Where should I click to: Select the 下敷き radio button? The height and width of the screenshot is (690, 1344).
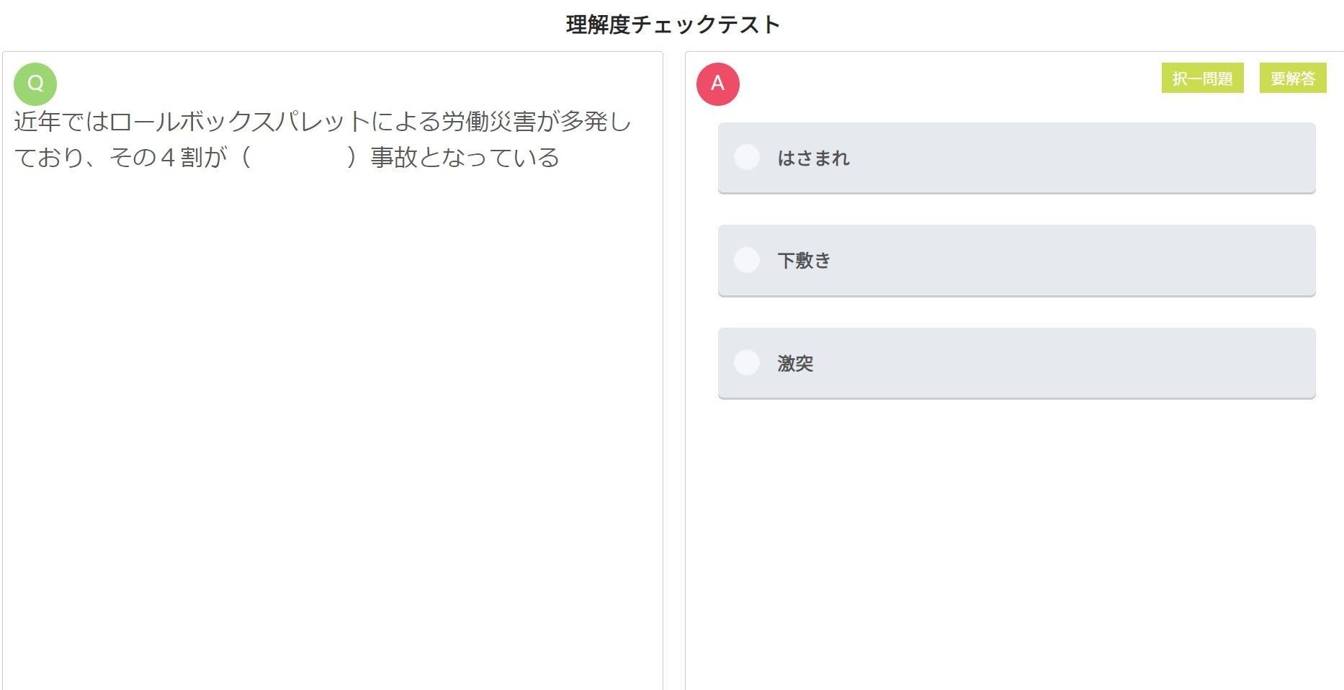point(747,260)
